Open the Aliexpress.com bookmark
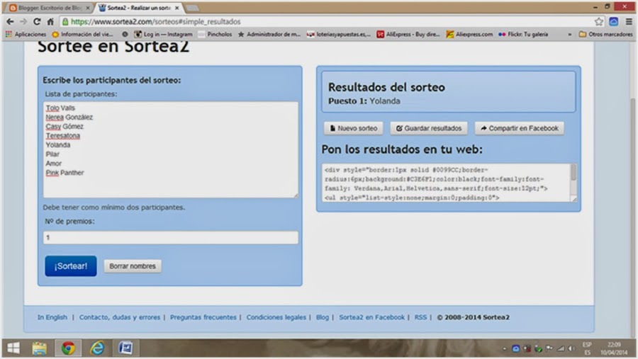 point(469,34)
